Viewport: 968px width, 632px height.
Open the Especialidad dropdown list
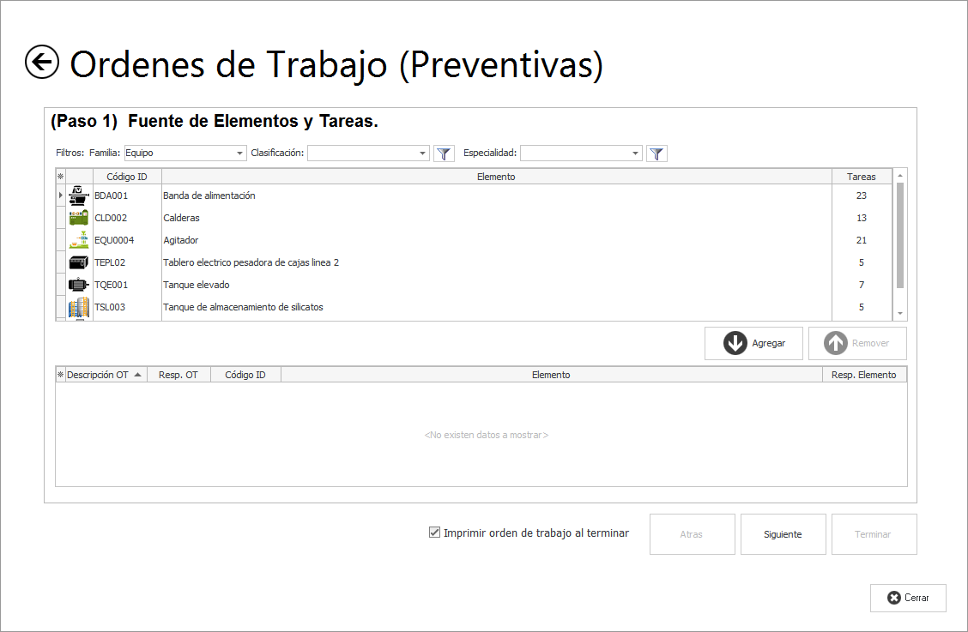pyautogui.click(x=635, y=153)
